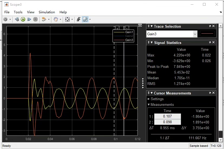Image resolution: width=224 pixels, height=149 pixels.
Task: Click the cursor 2 time field showing 0.098
Action: tap(167, 122)
